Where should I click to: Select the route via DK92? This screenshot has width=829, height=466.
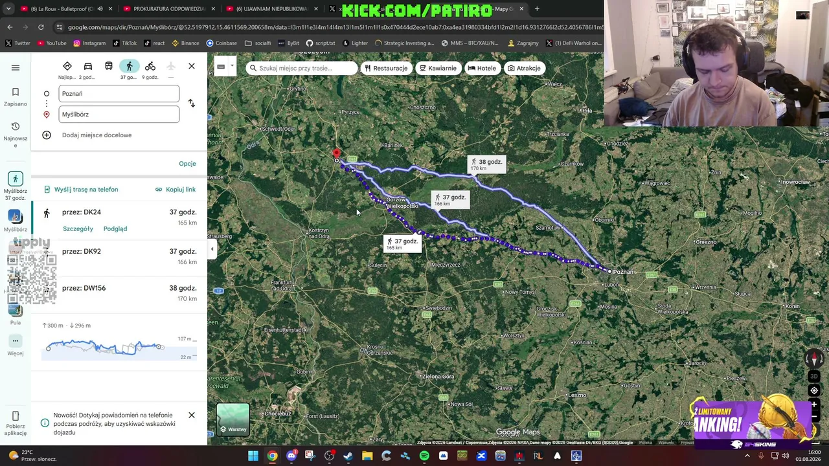coord(119,256)
